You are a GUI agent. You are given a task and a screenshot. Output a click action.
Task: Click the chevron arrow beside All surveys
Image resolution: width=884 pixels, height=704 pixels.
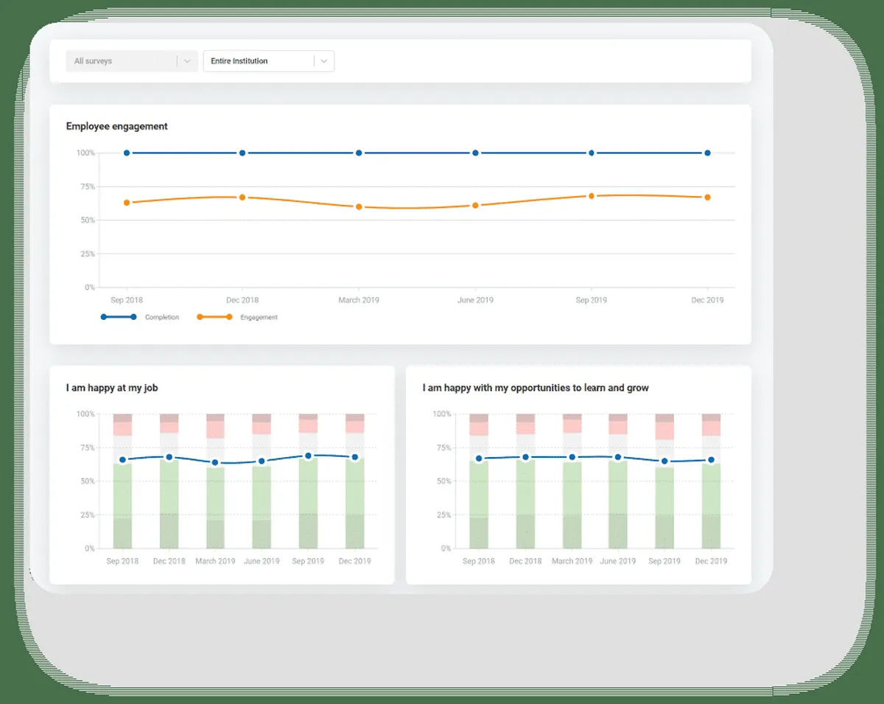coord(187,61)
